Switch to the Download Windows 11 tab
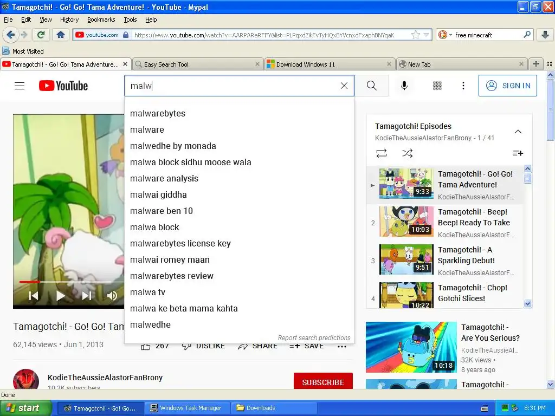The width and height of the screenshot is (555, 416). click(330, 64)
